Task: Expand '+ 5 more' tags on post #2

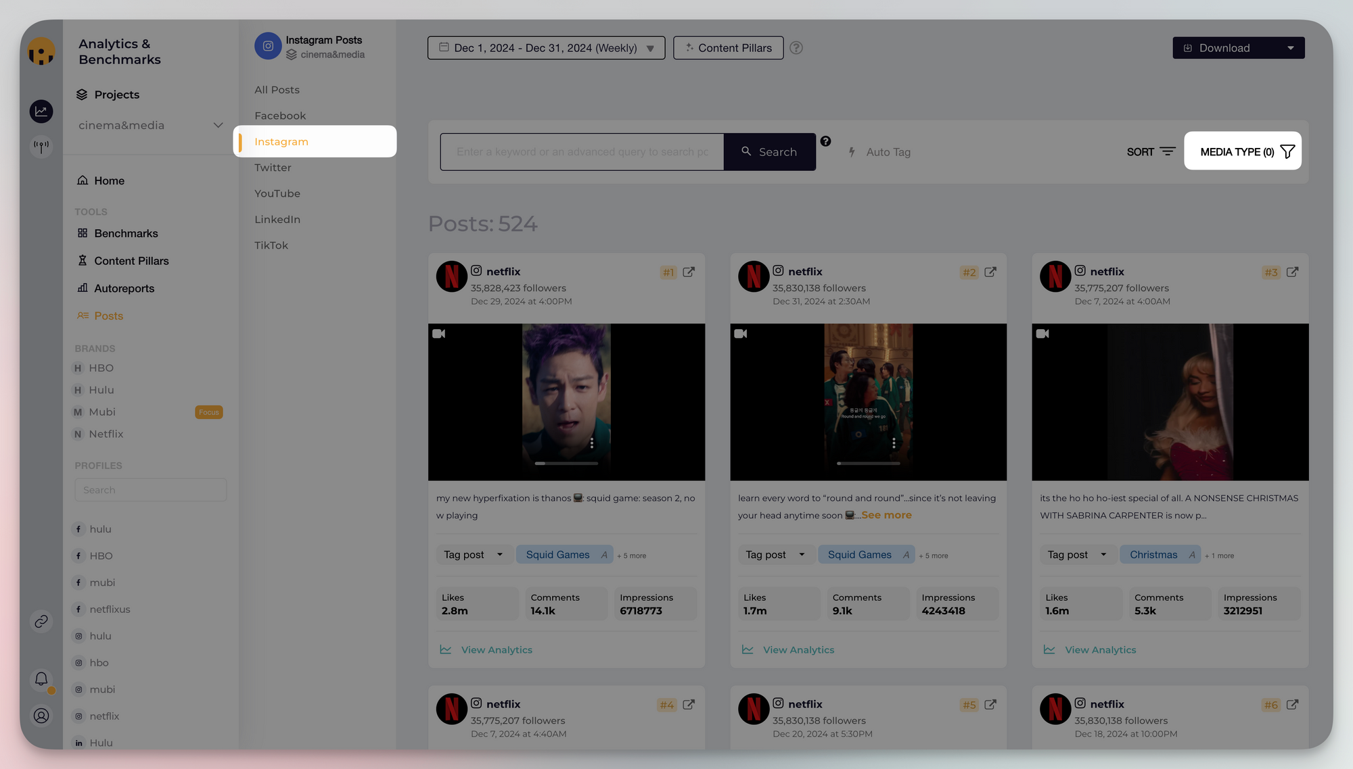Action: [x=933, y=555]
